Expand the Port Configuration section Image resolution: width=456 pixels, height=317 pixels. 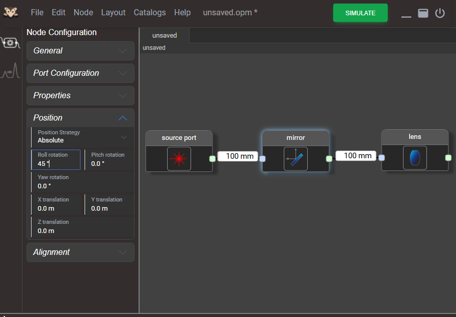pyautogui.click(x=81, y=73)
